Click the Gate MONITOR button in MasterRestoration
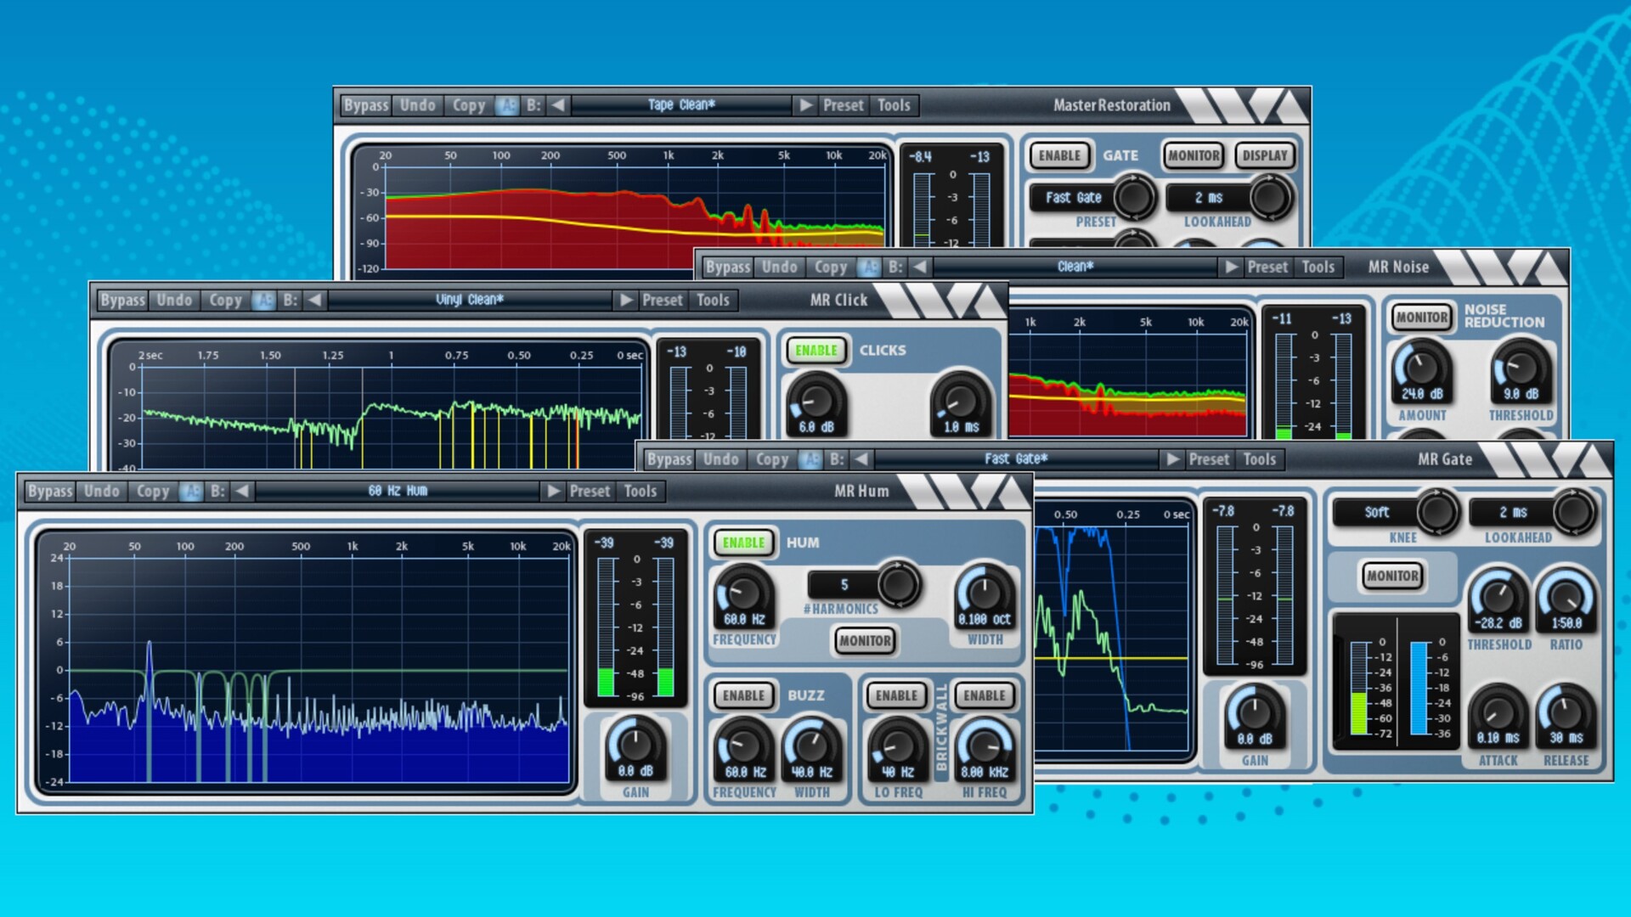 1194,155
